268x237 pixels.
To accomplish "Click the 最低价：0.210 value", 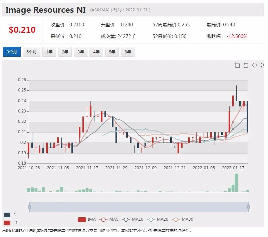I will point(66,36).
